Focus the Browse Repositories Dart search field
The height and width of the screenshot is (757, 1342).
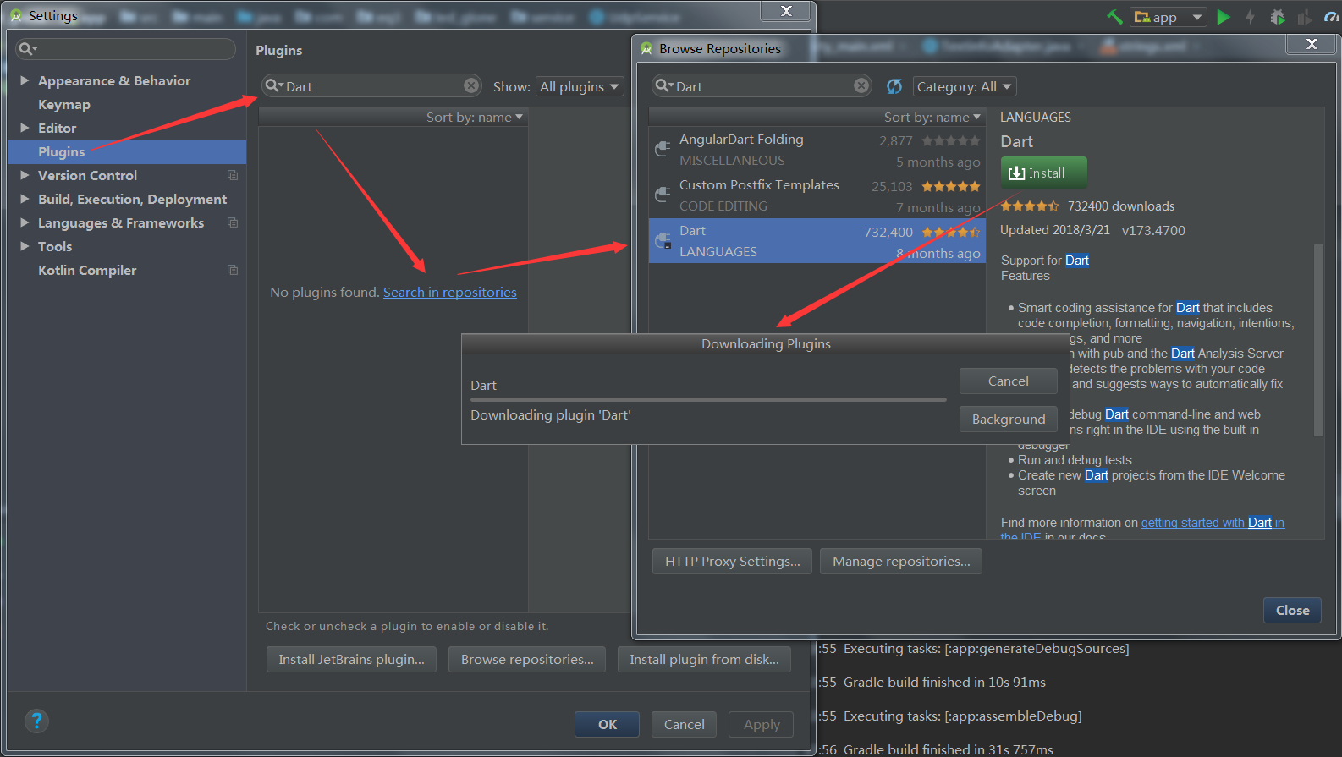[762, 85]
